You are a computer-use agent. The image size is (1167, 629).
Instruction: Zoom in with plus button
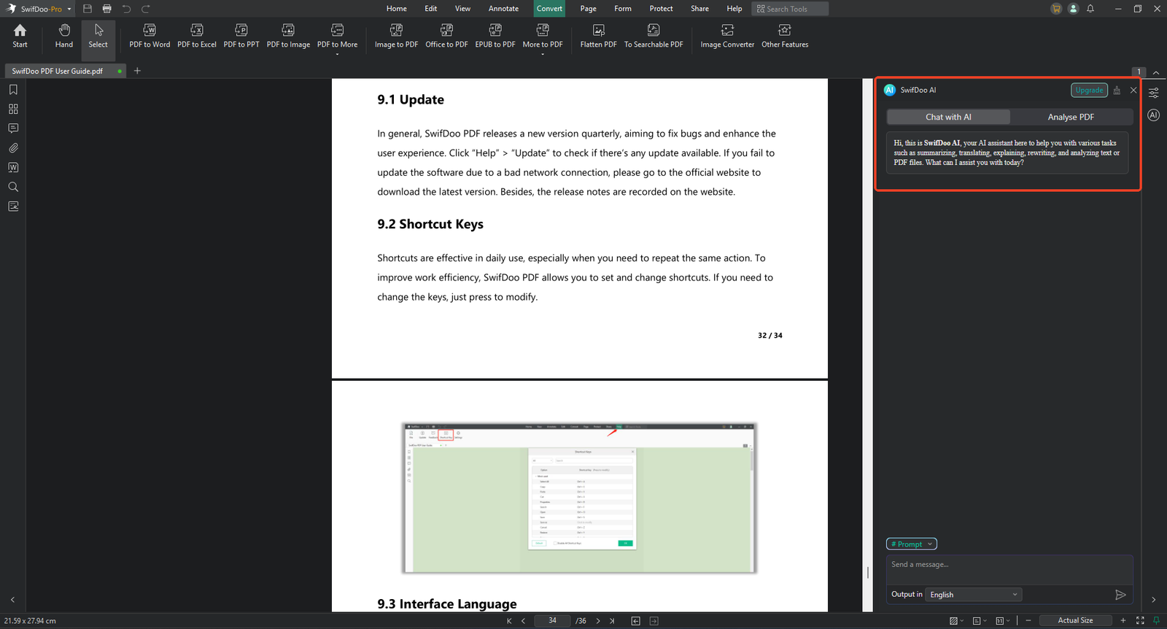click(1123, 621)
